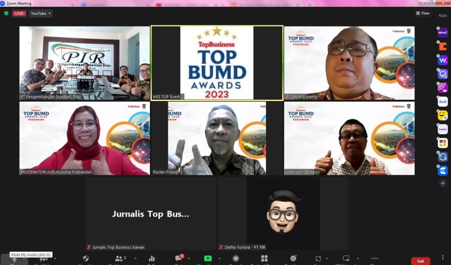This screenshot has height=265, width=451.
Task: Expand the Chat options caret
Action: click(x=189, y=258)
